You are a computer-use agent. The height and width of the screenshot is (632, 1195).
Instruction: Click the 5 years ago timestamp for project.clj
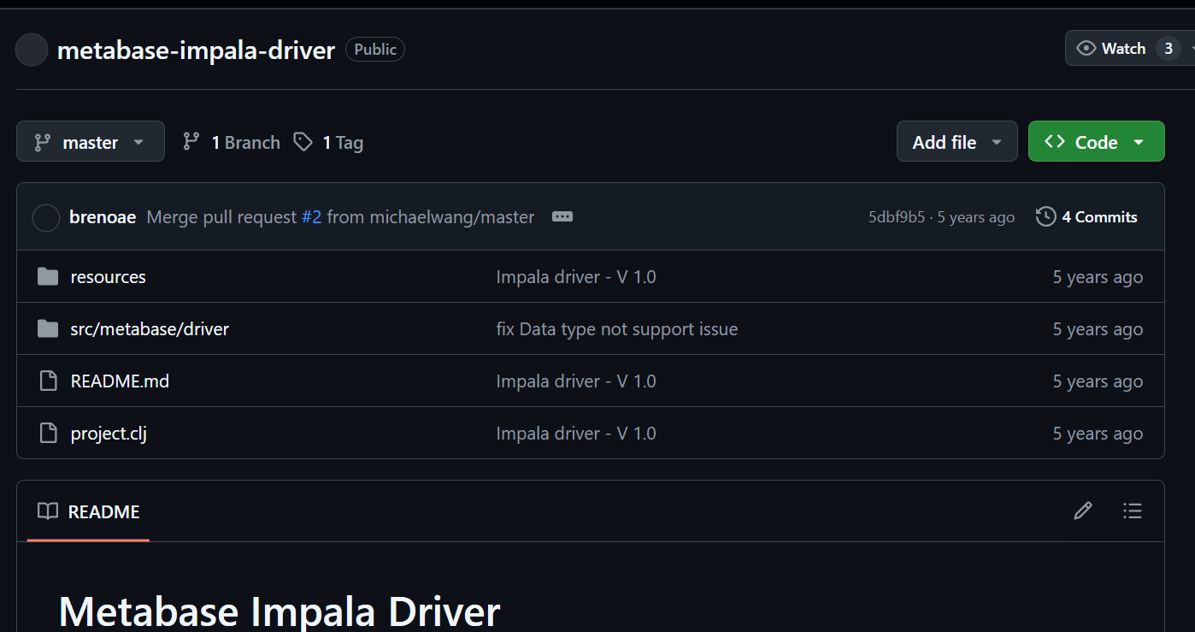pos(1098,434)
